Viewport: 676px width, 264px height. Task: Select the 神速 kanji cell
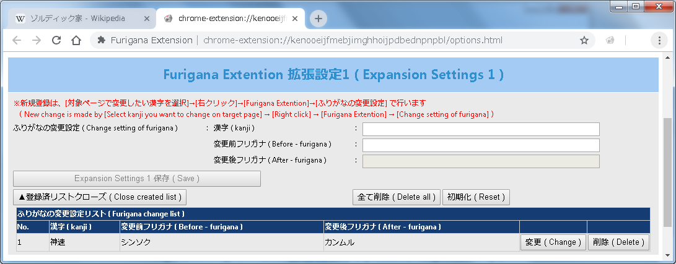84,242
